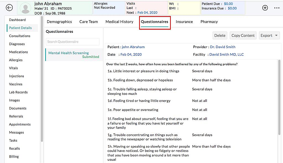The image size is (283, 163).
Task: View Appointments from the sidebar
Action: coord(20,124)
